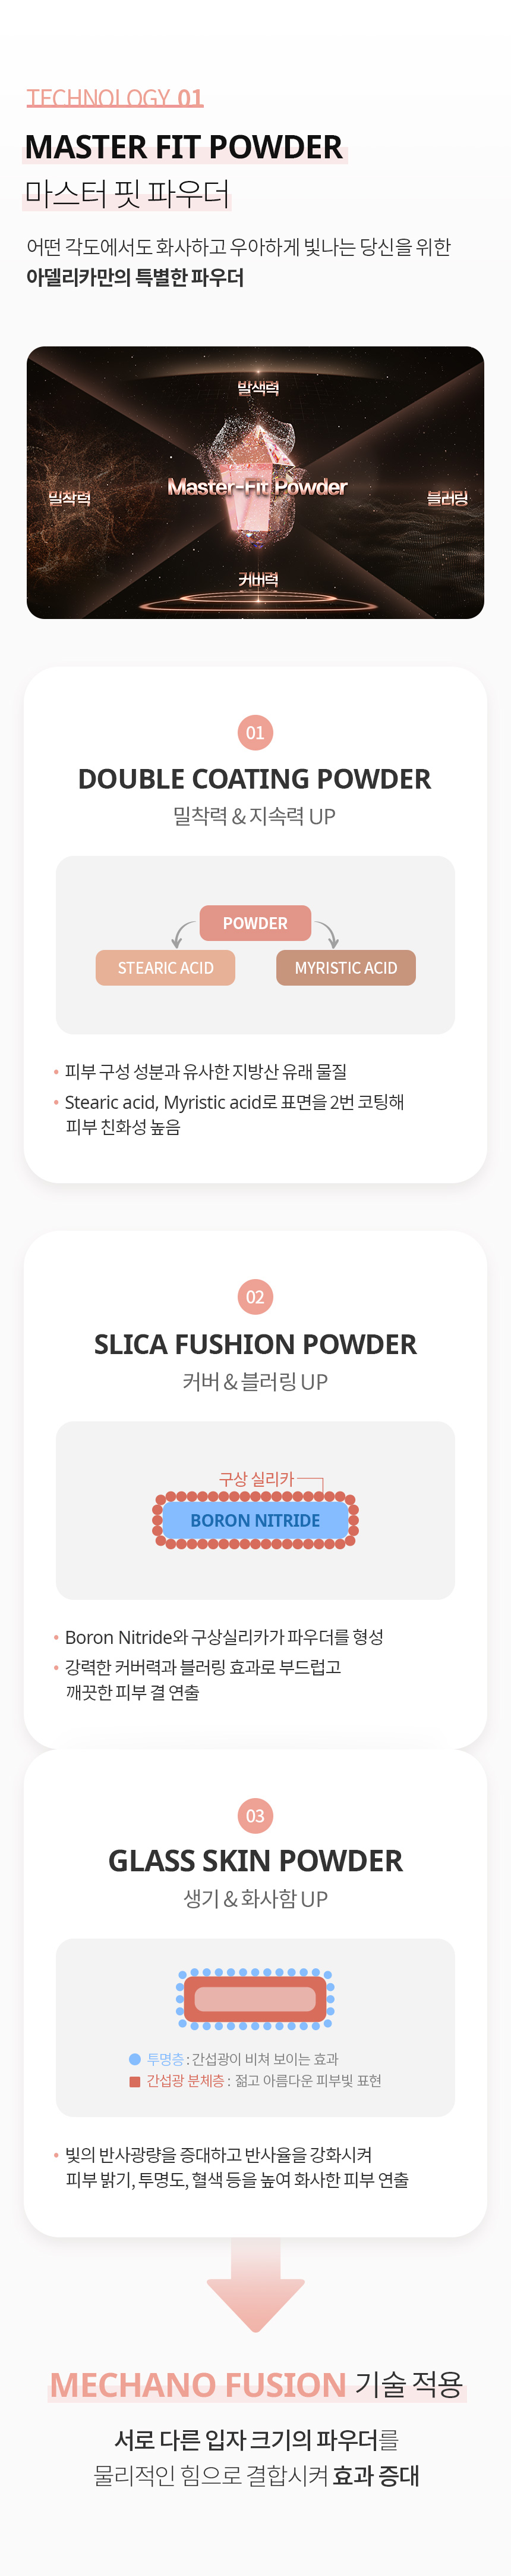This screenshot has width=511, height=2576.
Task: Click the 블러링 label in banner
Action: (x=447, y=498)
